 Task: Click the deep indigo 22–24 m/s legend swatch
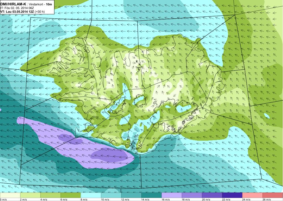click(x=232, y=195)
